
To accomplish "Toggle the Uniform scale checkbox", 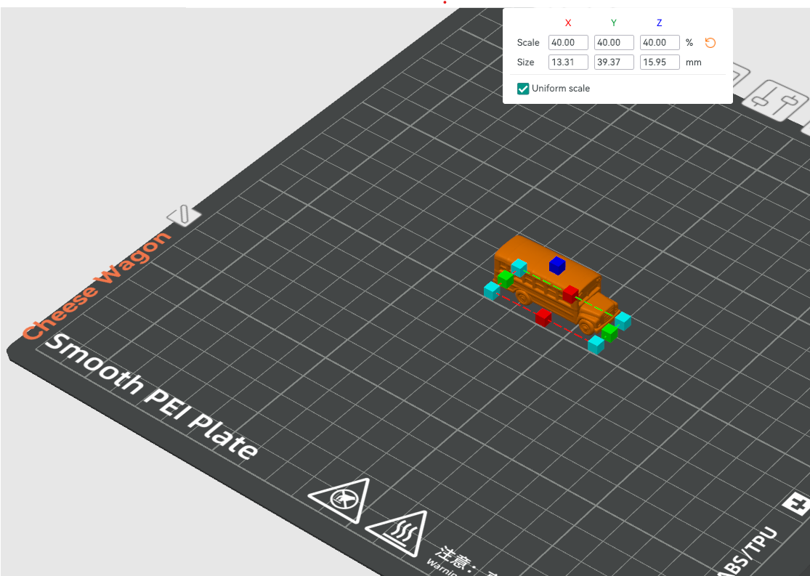I will 523,89.
